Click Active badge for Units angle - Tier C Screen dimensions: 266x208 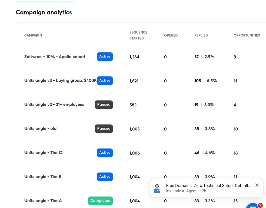point(105,153)
